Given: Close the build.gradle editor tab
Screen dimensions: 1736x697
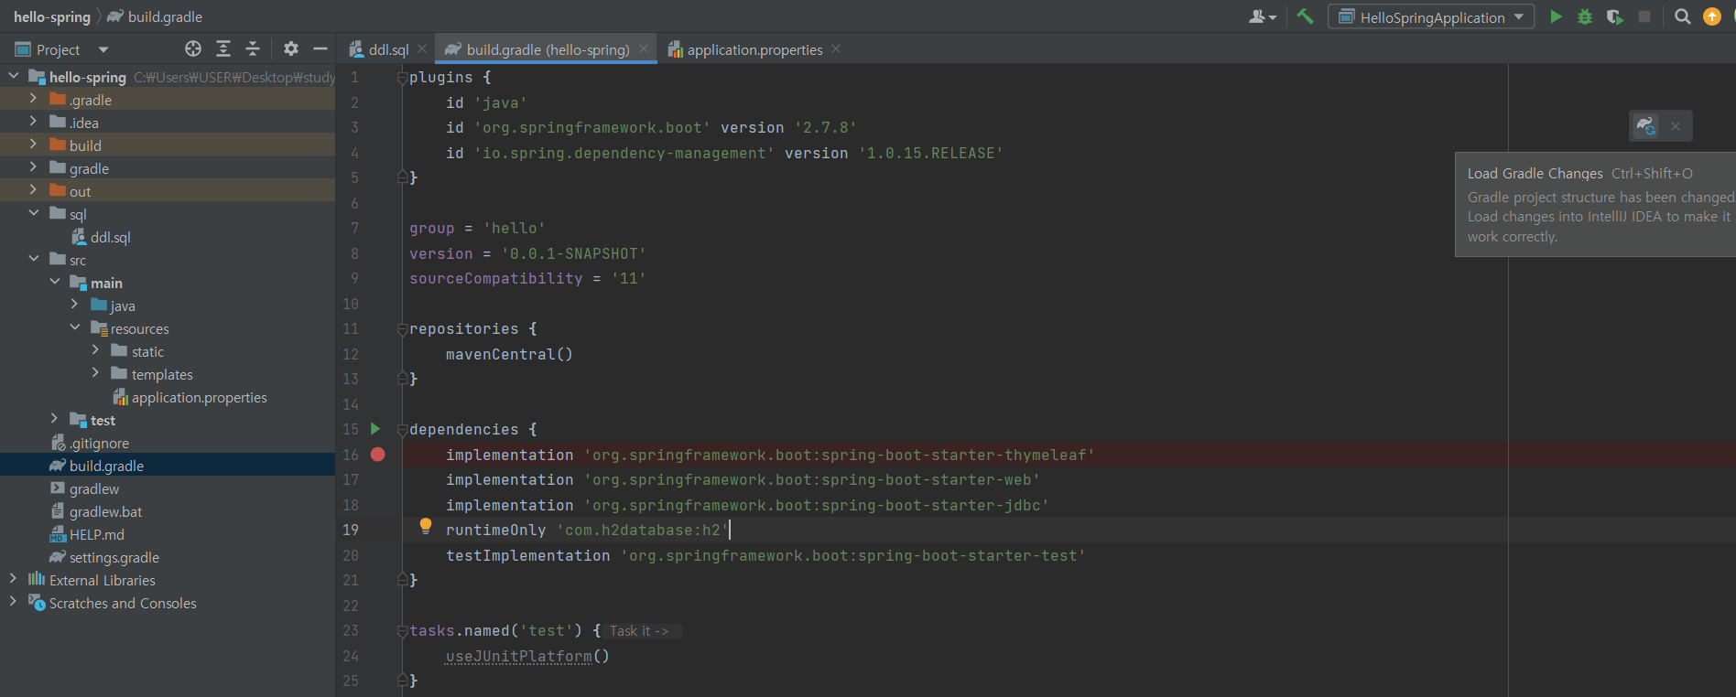Looking at the screenshot, I should click(644, 48).
